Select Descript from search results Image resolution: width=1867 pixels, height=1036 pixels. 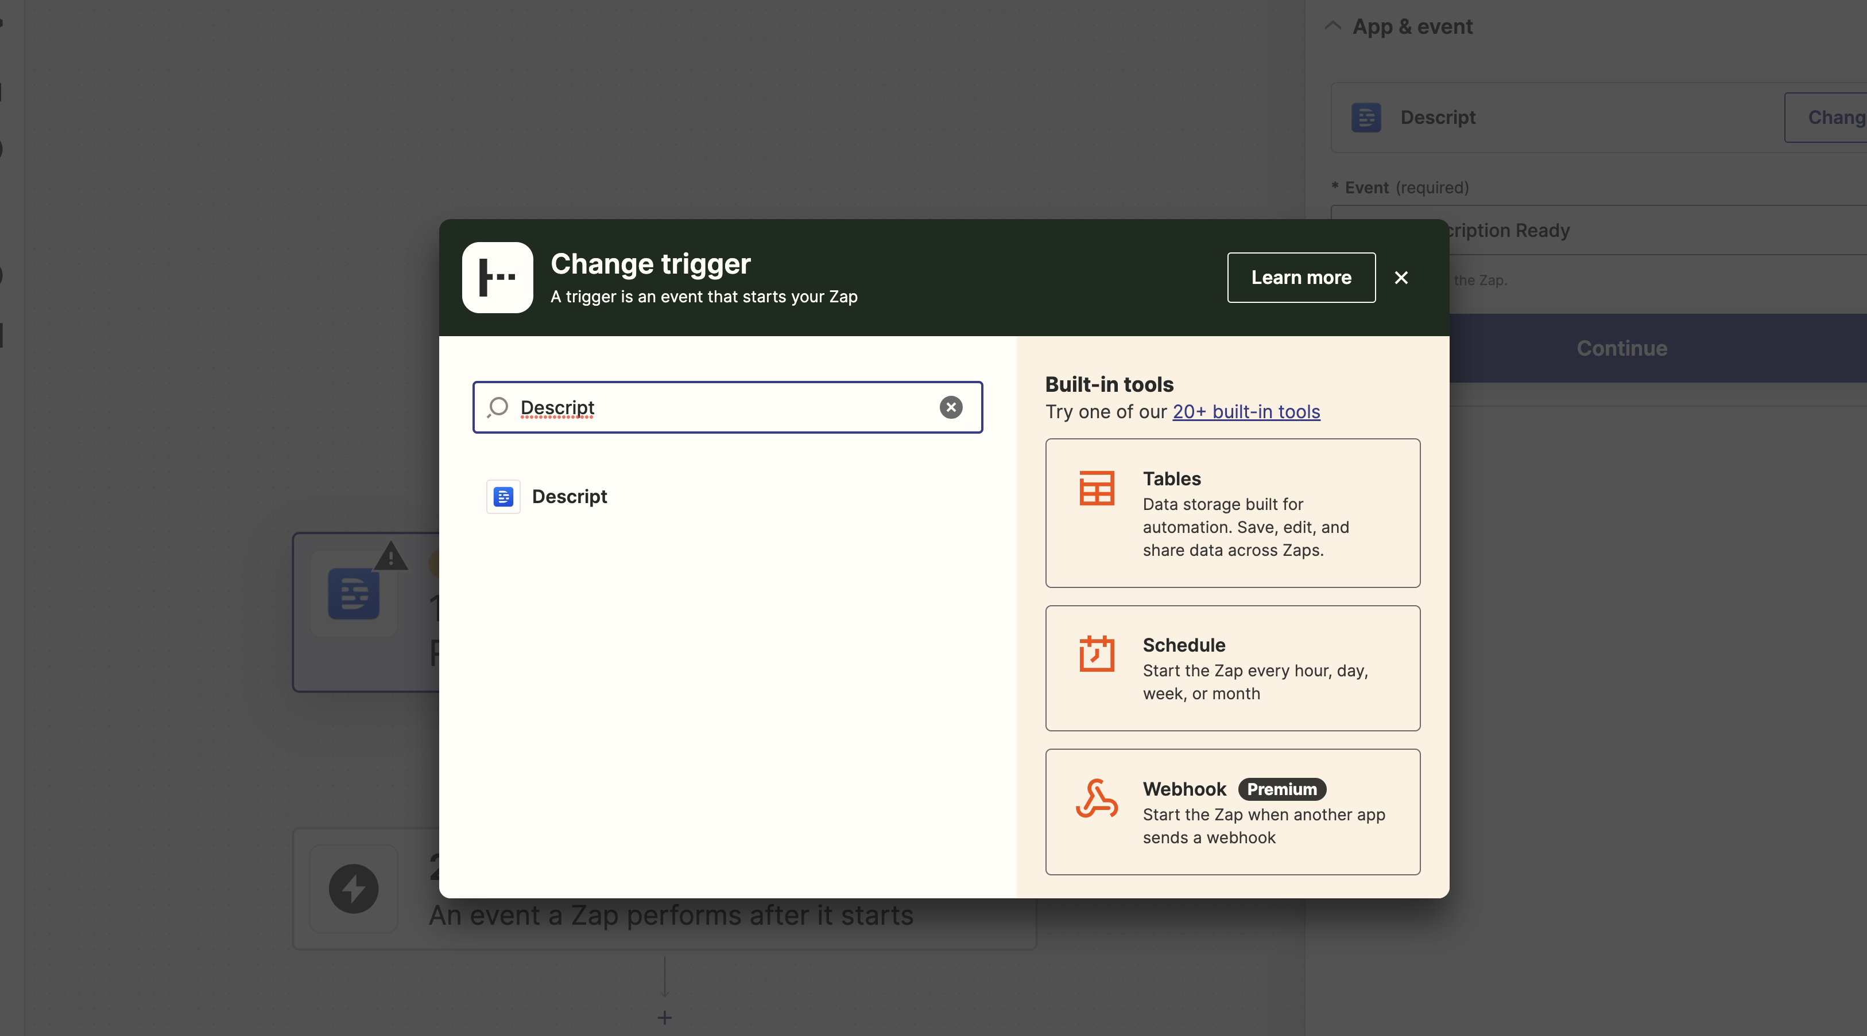coord(570,497)
